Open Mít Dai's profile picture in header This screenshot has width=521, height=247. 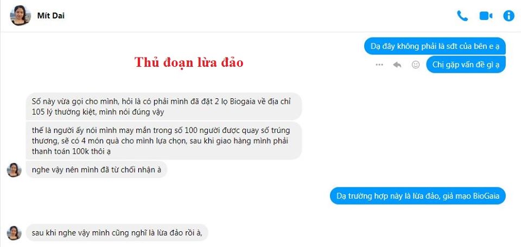coord(20,15)
